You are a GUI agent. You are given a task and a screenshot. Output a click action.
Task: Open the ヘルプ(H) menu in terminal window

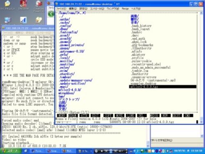coord(136,9)
